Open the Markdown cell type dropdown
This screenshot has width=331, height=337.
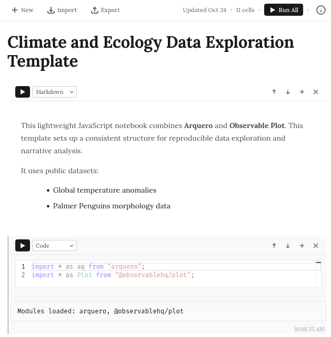click(x=55, y=92)
